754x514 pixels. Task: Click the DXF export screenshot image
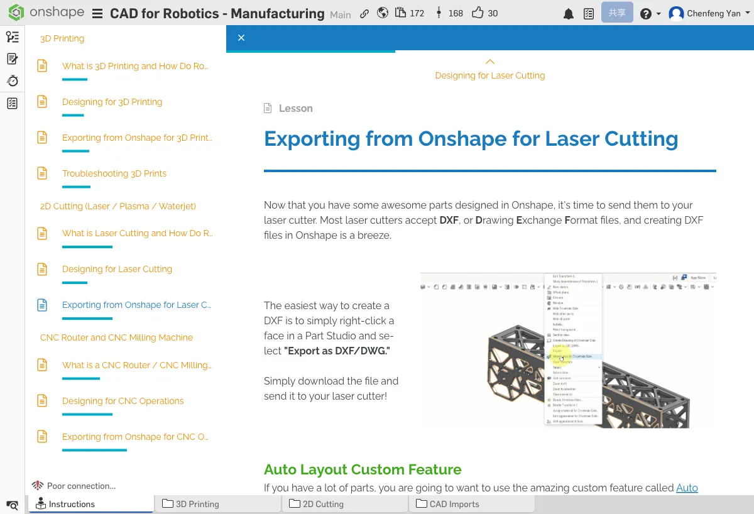(568, 351)
